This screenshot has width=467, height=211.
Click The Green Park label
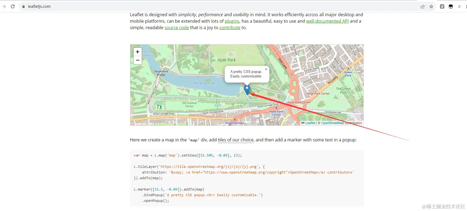pyautogui.click(x=343, y=91)
